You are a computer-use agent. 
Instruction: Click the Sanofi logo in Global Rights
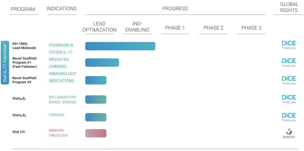click(289, 133)
